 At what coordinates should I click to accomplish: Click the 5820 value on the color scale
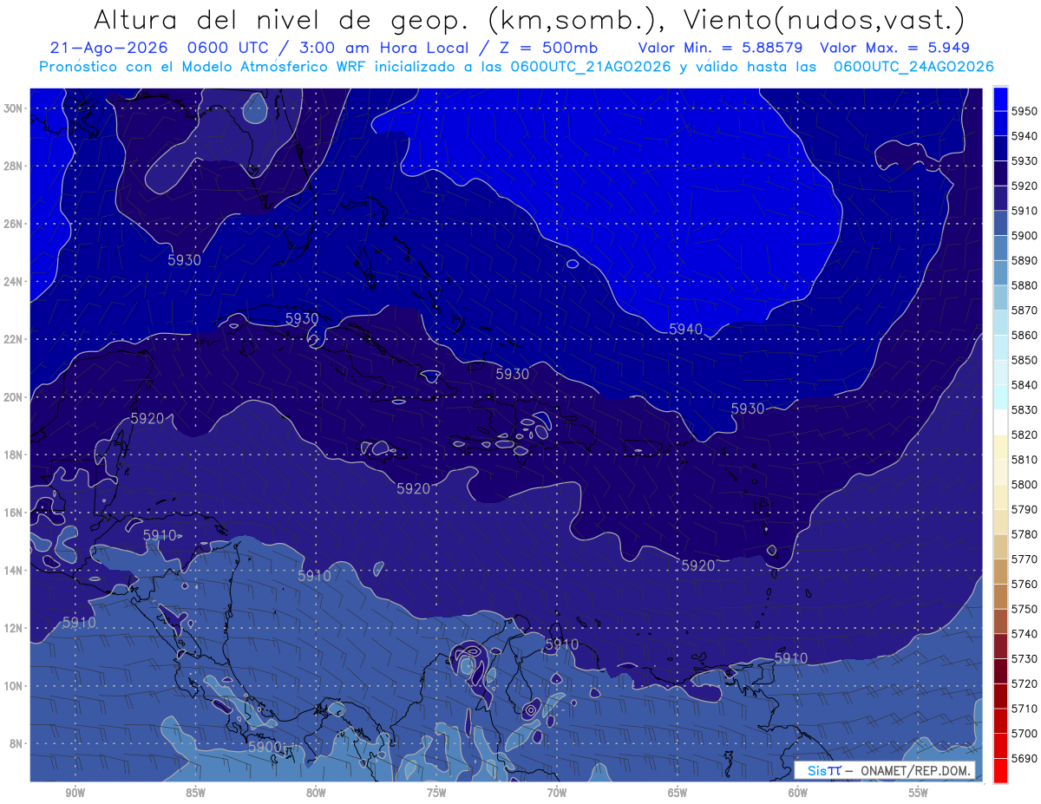tap(1025, 435)
